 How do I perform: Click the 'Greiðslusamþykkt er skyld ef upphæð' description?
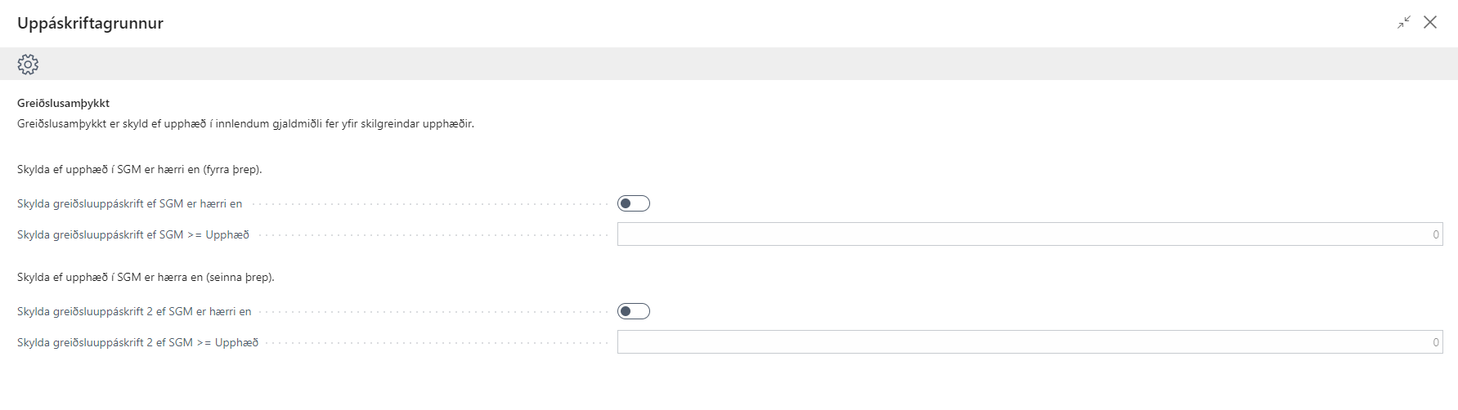click(245, 124)
